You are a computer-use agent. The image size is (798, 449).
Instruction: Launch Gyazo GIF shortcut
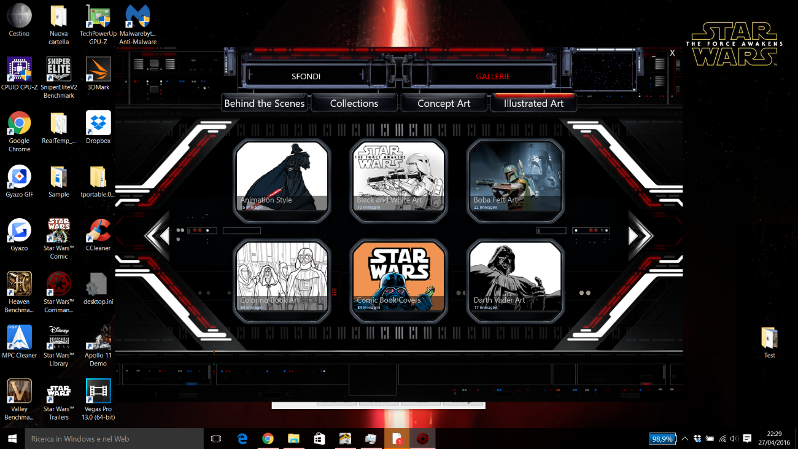(x=19, y=181)
